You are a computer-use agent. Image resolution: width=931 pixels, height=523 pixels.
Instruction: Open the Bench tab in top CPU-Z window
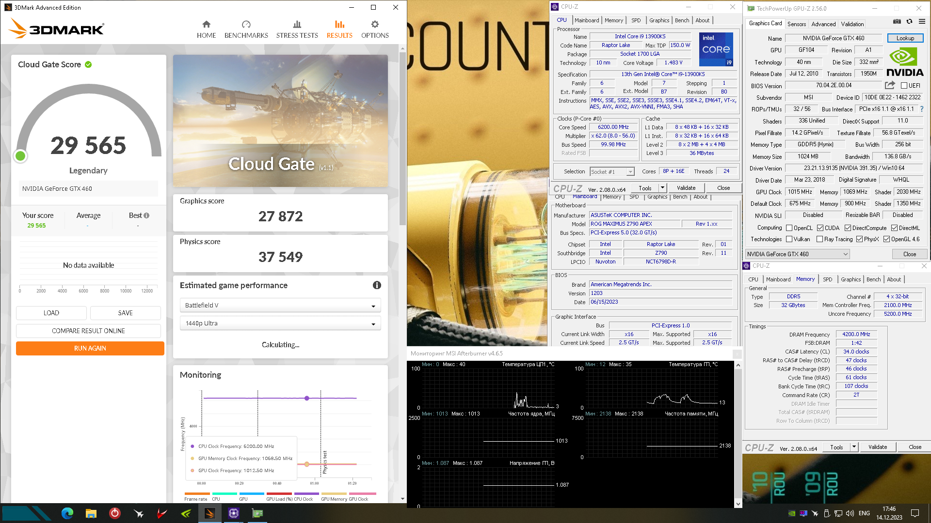coord(682,20)
